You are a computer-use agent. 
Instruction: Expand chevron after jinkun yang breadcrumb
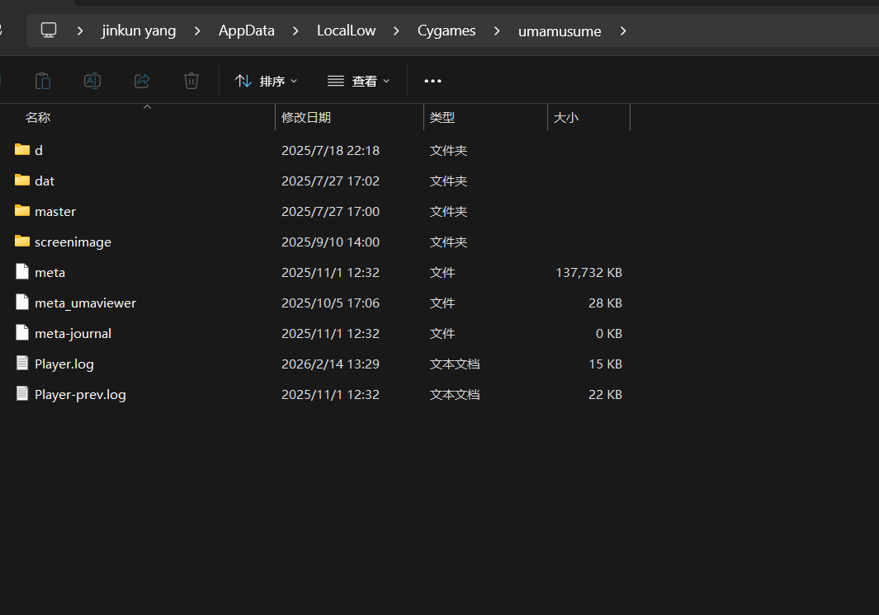point(197,31)
